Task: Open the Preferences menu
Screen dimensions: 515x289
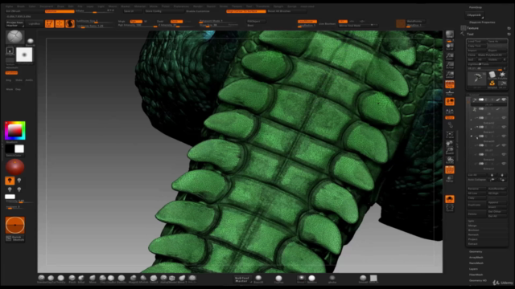Action: (181, 6)
